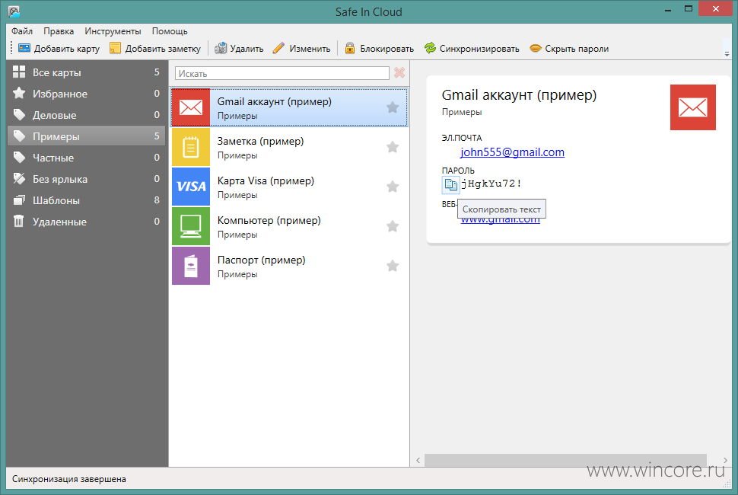The height and width of the screenshot is (495, 738).
Task: Click the password text jHgkYu72!
Action: [x=491, y=184]
